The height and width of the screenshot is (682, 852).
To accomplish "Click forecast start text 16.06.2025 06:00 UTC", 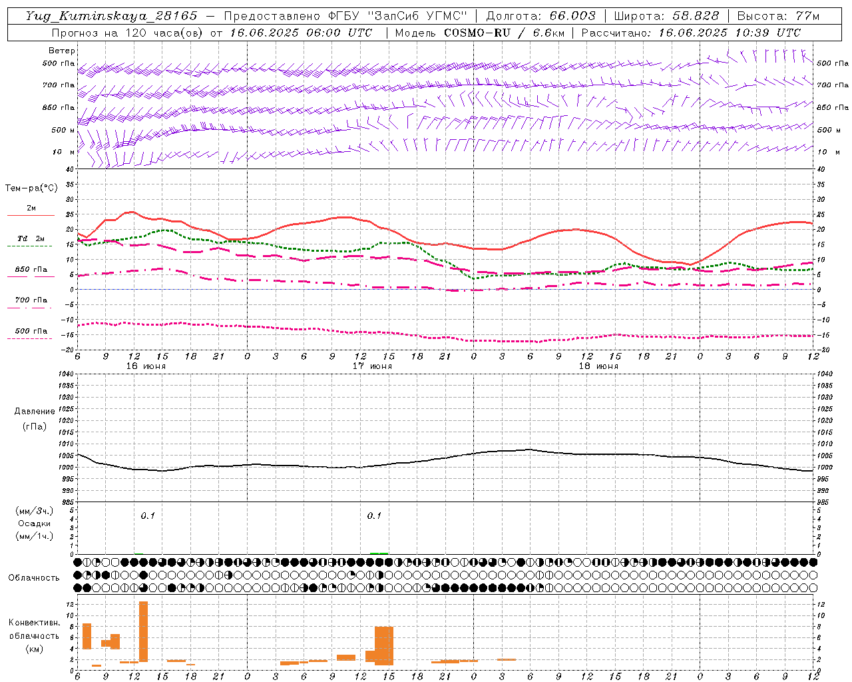I will [x=301, y=33].
